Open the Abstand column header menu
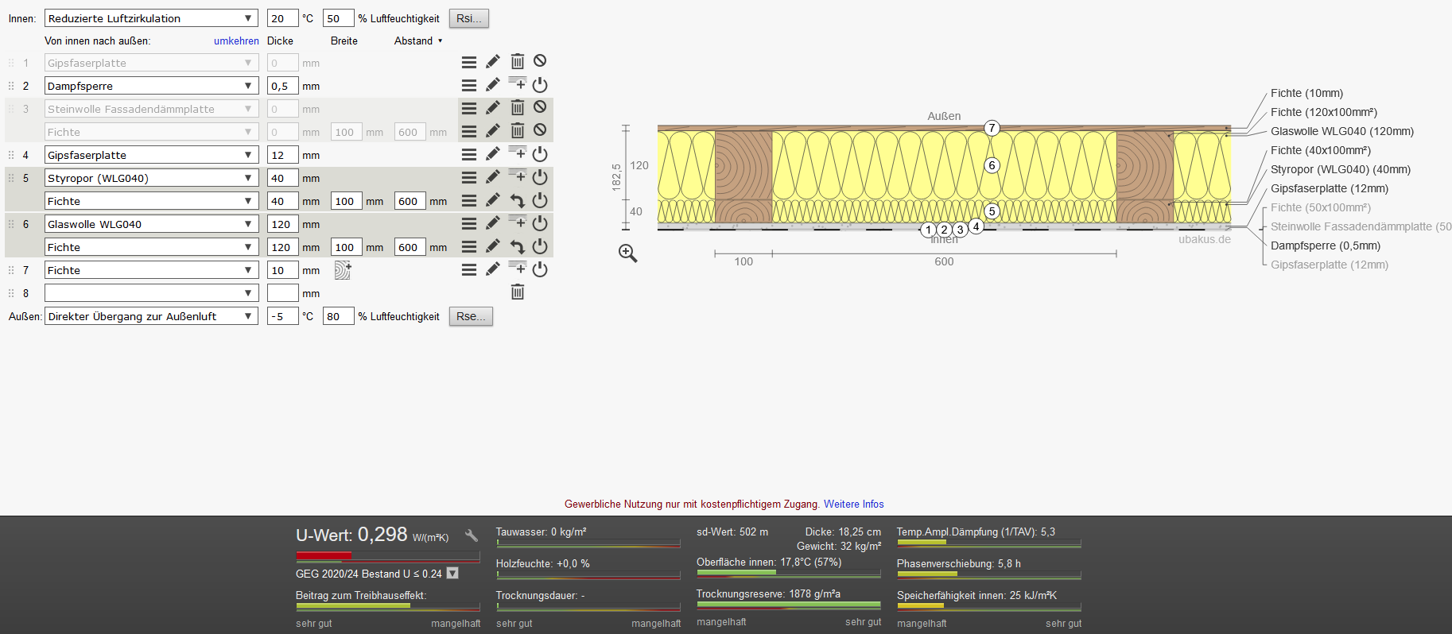The image size is (1452, 634). tap(418, 41)
